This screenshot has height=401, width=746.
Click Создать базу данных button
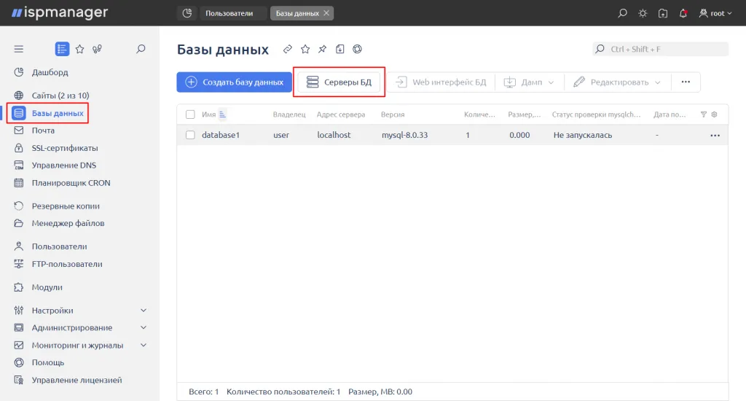pyautogui.click(x=234, y=82)
